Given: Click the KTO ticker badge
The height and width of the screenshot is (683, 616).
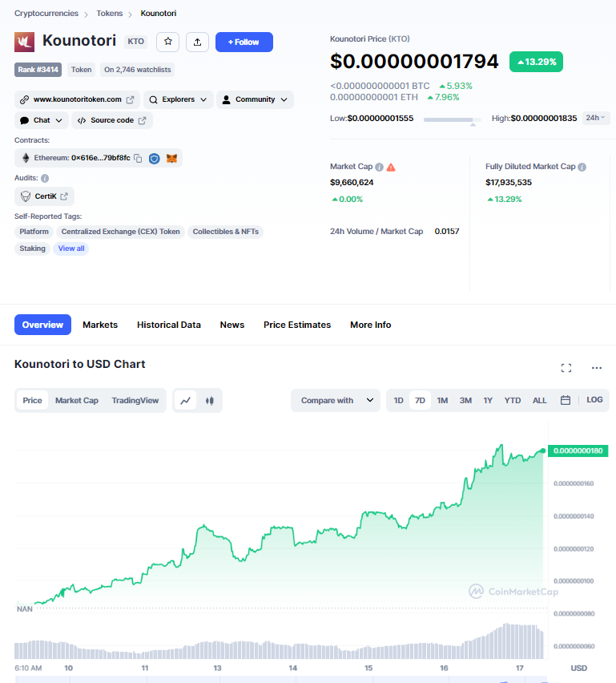Looking at the screenshot, I should 136,42.
